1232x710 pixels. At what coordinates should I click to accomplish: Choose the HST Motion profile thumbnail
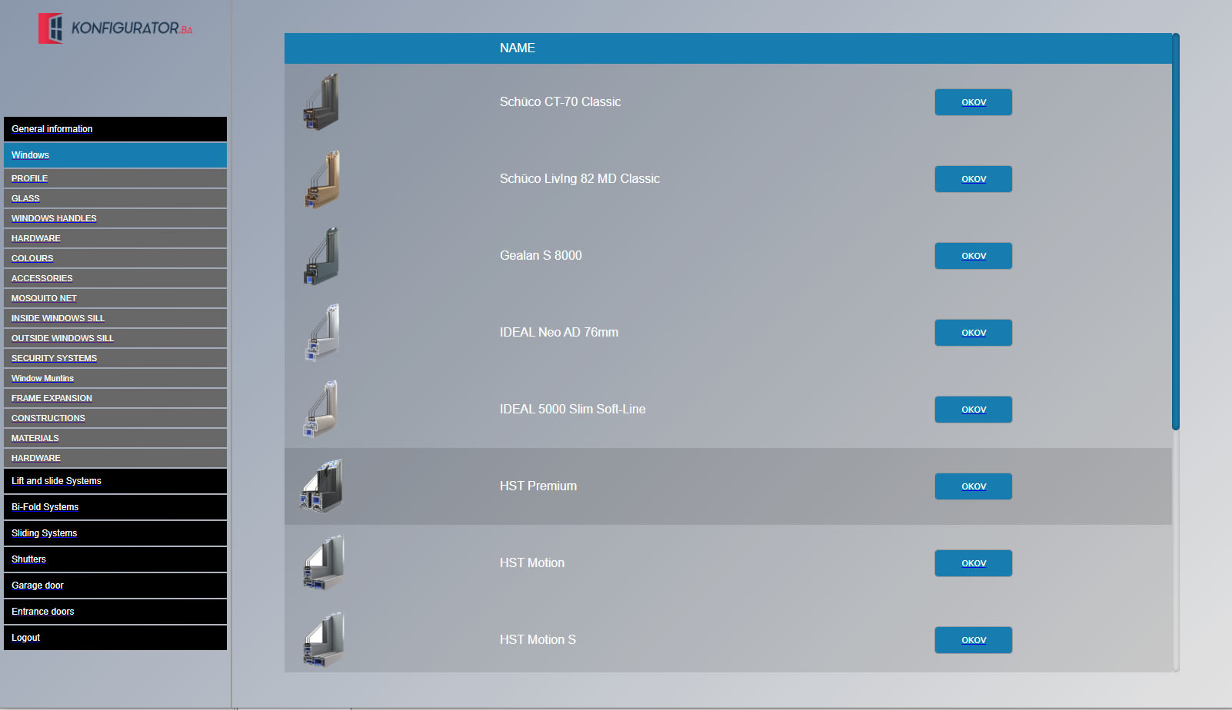[324, 562]
